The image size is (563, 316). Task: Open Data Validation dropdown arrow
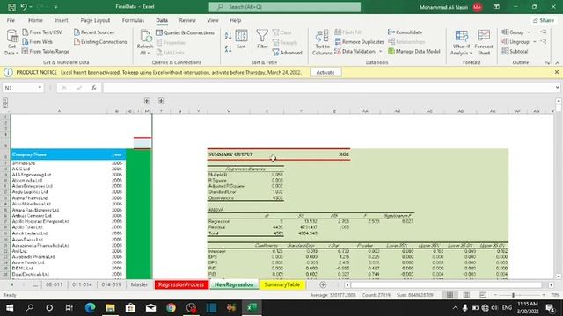pos(381,51)
